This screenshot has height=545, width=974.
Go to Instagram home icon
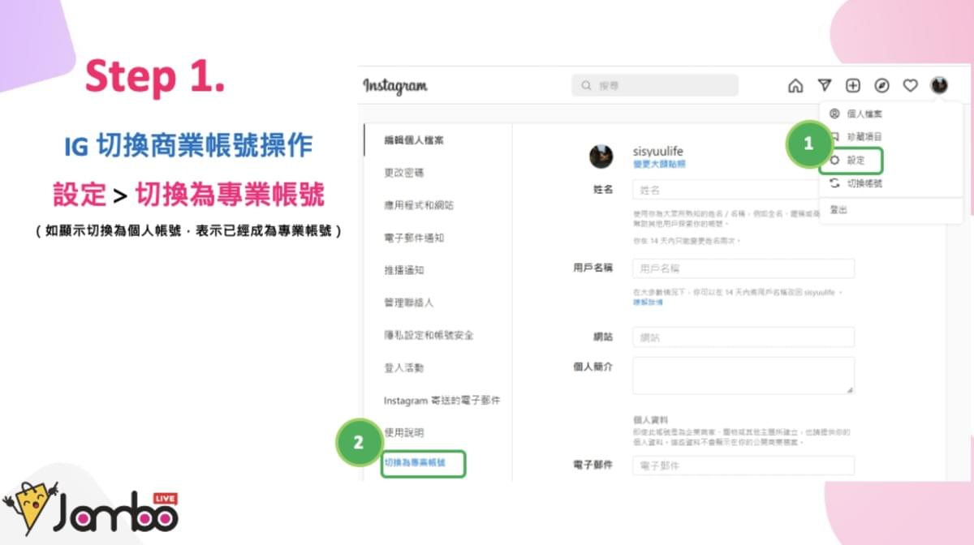795,85
